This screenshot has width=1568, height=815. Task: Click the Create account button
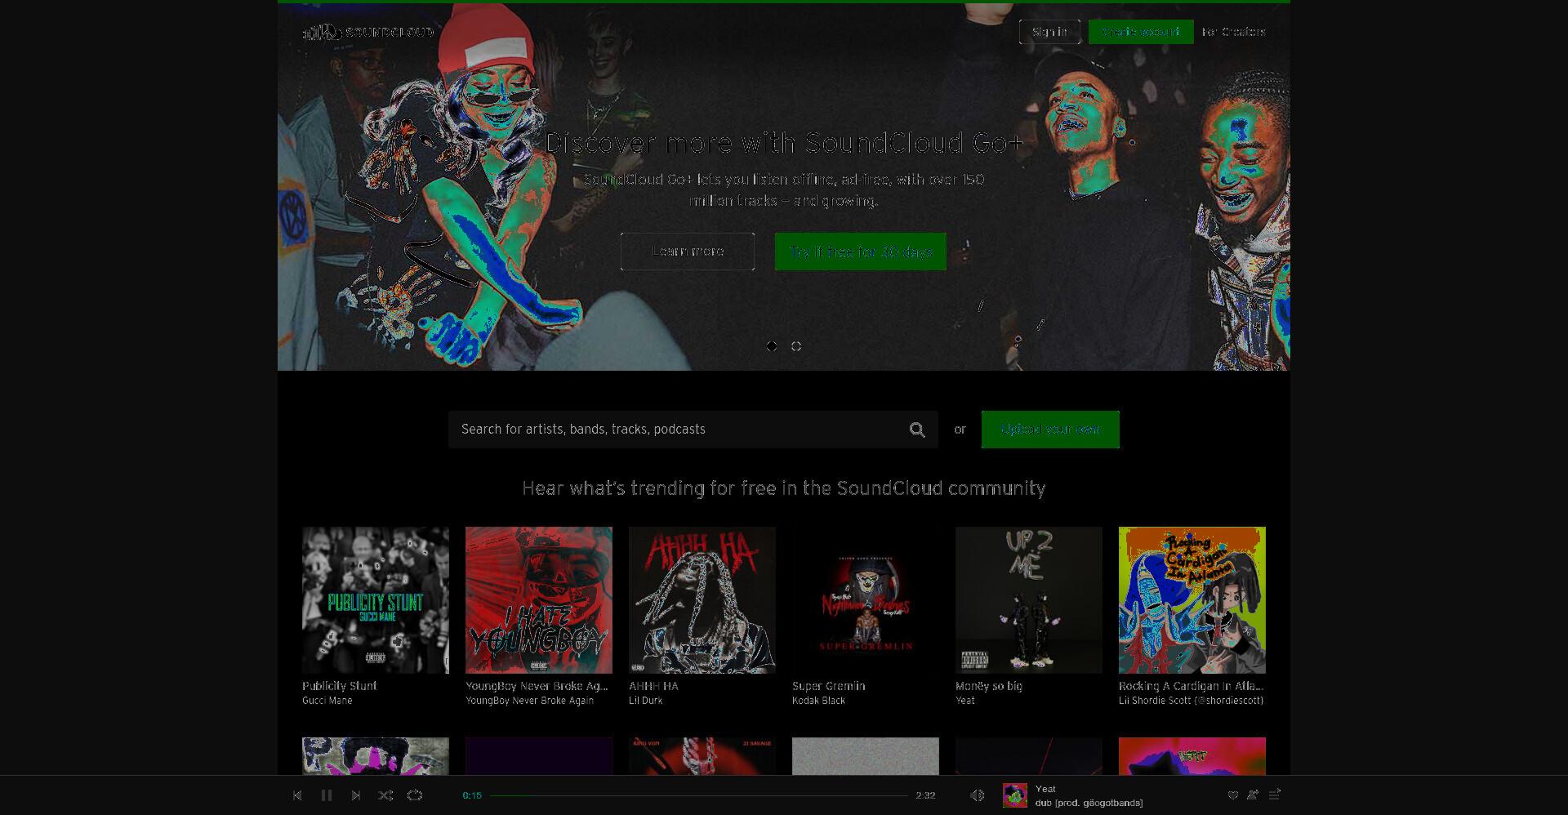coord(1141,32)
